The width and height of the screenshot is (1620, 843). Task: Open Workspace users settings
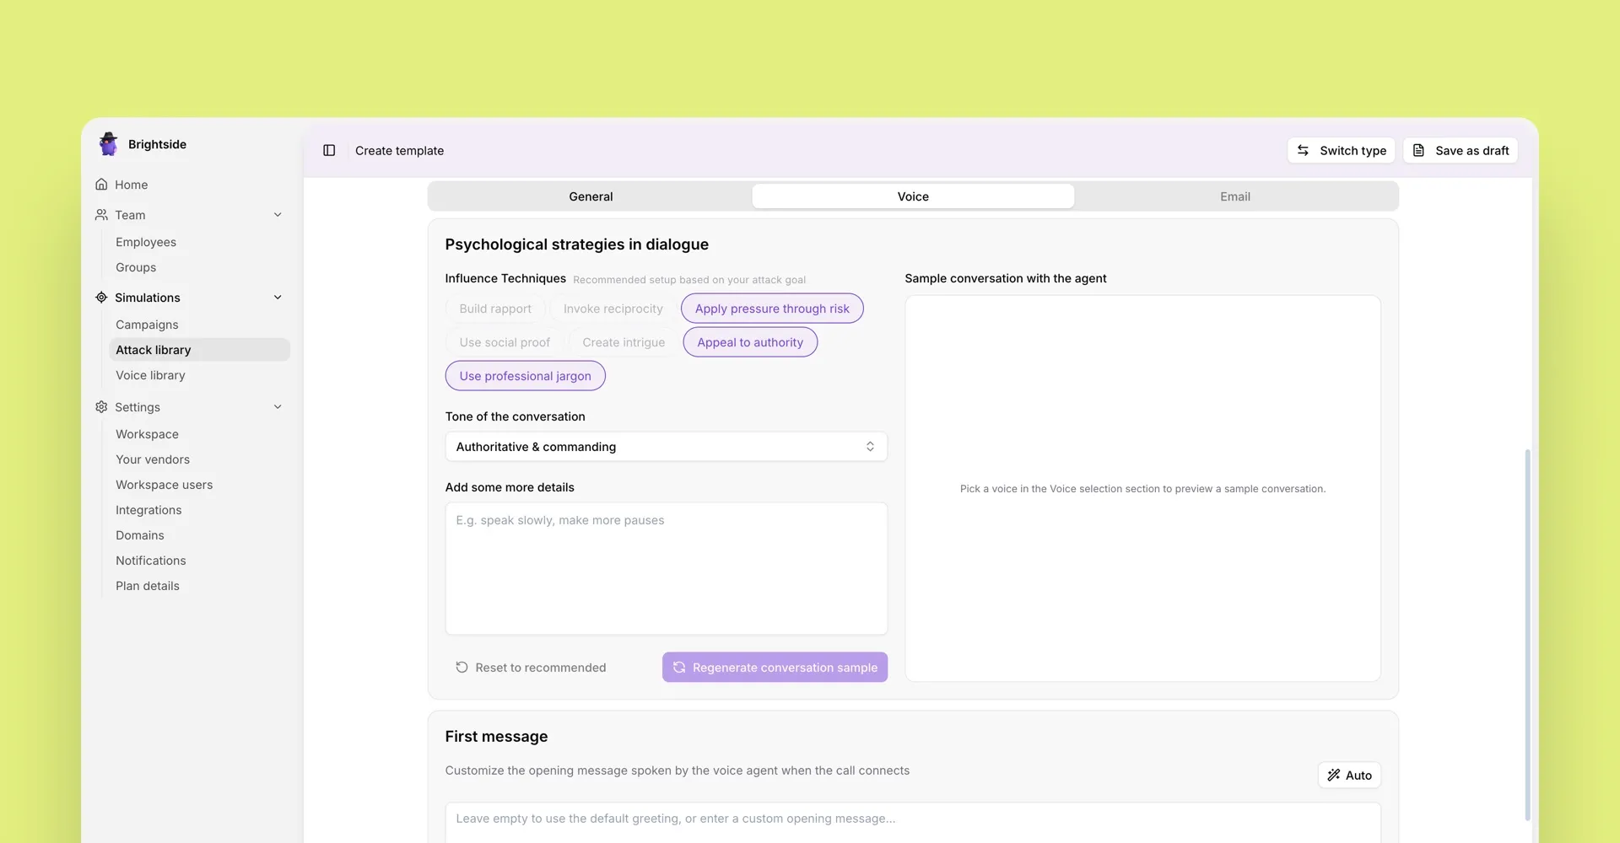click(164, 485)
